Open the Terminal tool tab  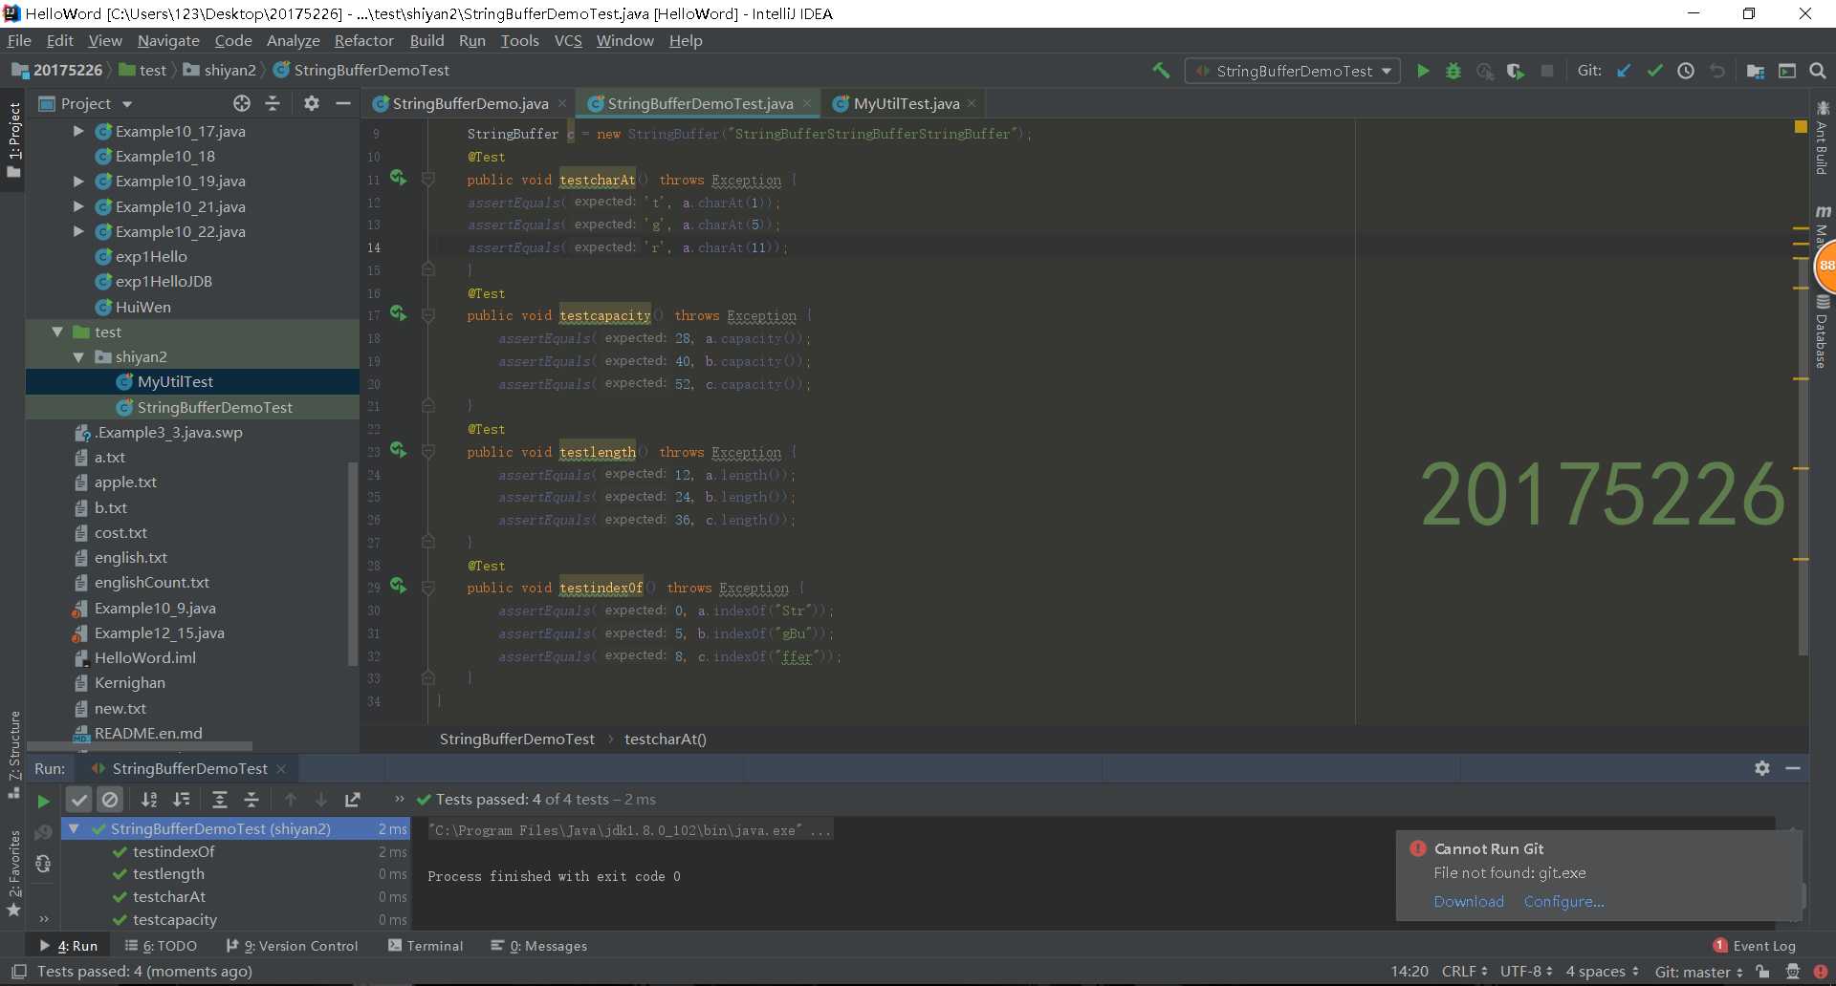point(426,946)
